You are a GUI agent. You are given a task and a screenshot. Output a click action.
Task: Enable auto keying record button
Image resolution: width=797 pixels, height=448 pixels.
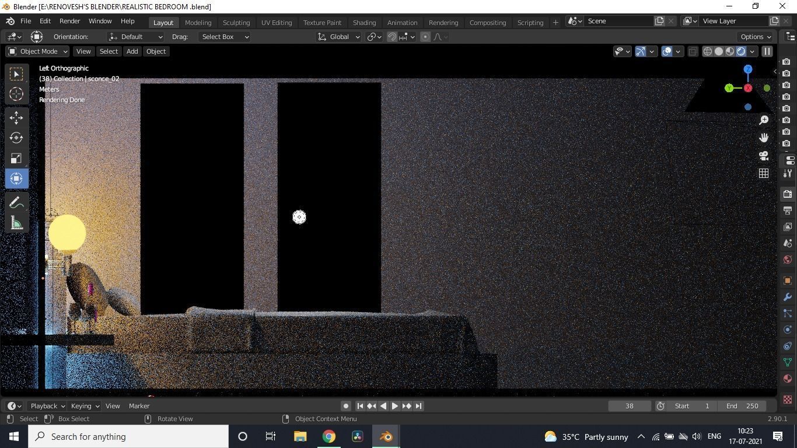[x=346, y=406]
